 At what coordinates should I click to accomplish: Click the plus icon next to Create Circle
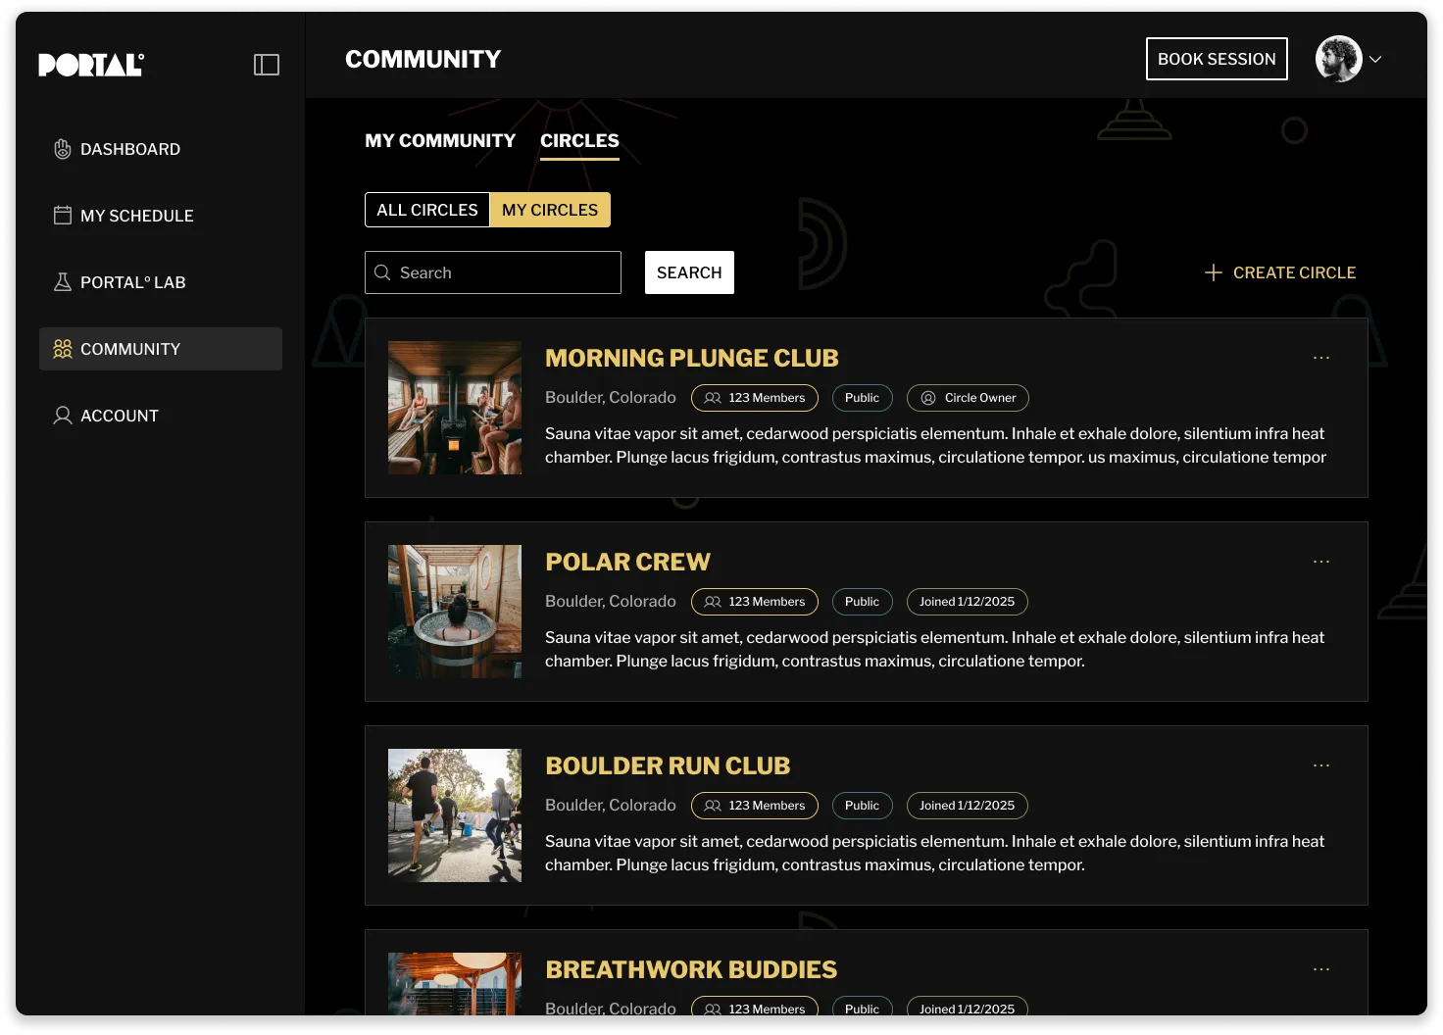[1214, 272]
